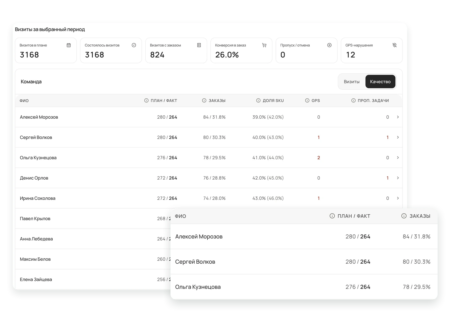Viewport: 458px width, 320px height.
Task: Expand the Сергей Волков row chevron
Action: [x=398, y=137]
